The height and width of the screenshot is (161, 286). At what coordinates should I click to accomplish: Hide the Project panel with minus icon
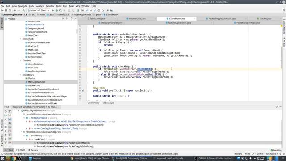coord(76,19)
